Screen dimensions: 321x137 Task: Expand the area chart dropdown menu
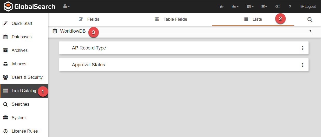[x=235, y=6]
